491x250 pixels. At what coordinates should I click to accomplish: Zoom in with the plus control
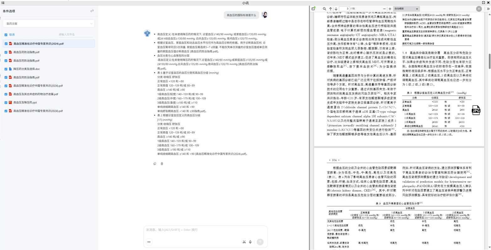pyautogui.click(x=390, y=8)
